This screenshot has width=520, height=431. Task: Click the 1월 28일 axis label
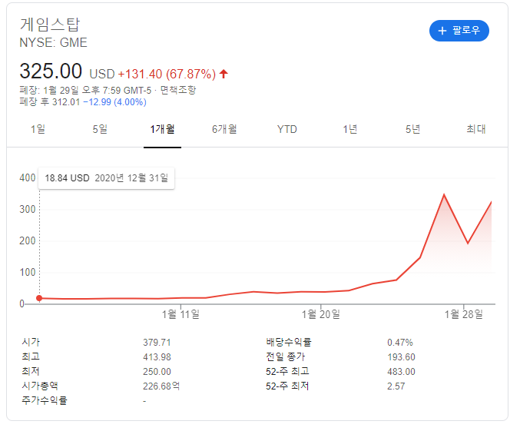[464, 314]
